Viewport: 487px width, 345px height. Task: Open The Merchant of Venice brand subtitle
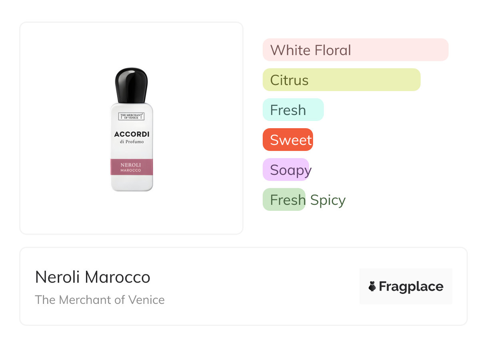click(100, 299)
